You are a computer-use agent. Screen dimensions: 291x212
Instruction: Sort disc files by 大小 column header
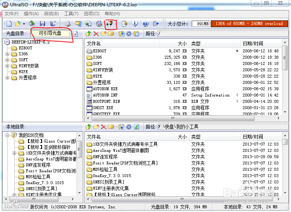[174, 44]
